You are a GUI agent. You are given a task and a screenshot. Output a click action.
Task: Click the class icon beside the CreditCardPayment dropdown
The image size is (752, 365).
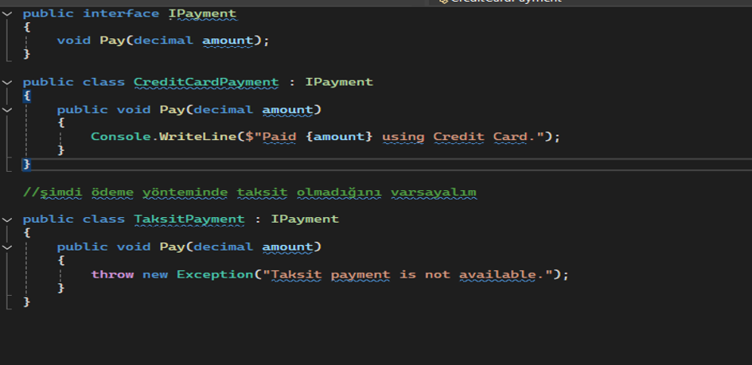click(x=443, y=2)
